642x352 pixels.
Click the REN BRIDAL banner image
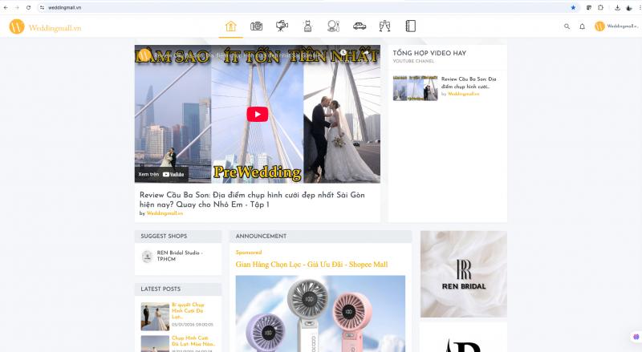[463, 274]
